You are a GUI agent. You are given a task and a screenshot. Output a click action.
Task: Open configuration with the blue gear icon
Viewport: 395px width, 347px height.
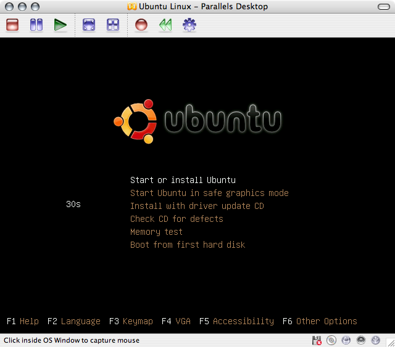pos(189,25)
